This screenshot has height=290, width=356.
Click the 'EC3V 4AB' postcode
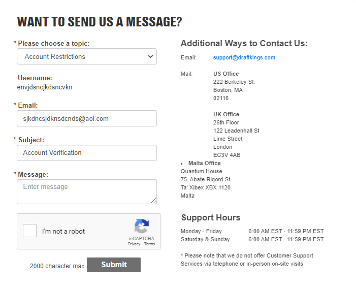227,155
